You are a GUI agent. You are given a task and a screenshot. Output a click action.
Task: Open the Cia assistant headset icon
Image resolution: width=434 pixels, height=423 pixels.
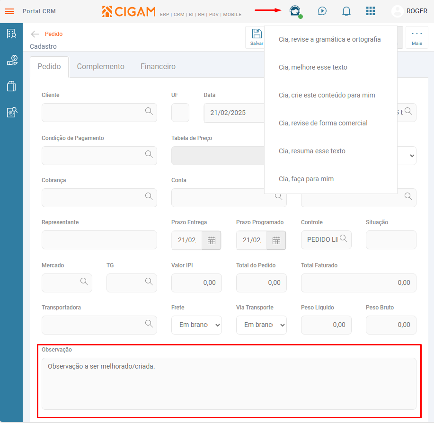(x=295, y=11)
